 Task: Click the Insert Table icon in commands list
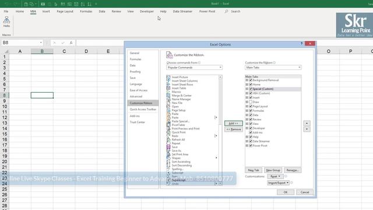(x=168, y=88)
